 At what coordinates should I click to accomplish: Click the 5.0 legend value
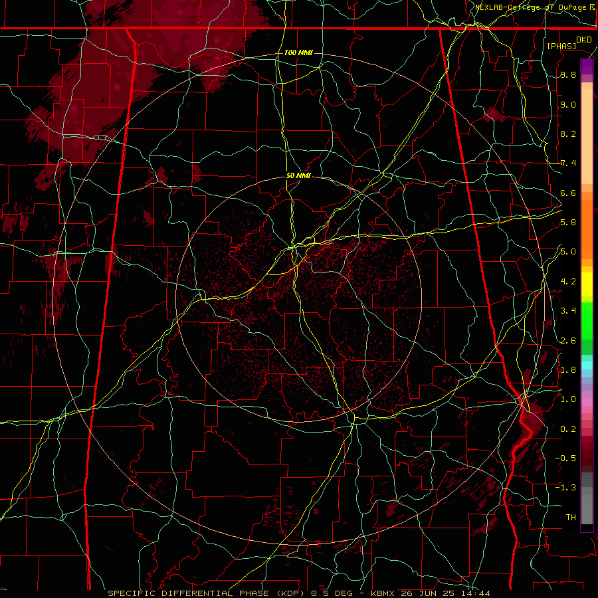[x=568, y=252]
